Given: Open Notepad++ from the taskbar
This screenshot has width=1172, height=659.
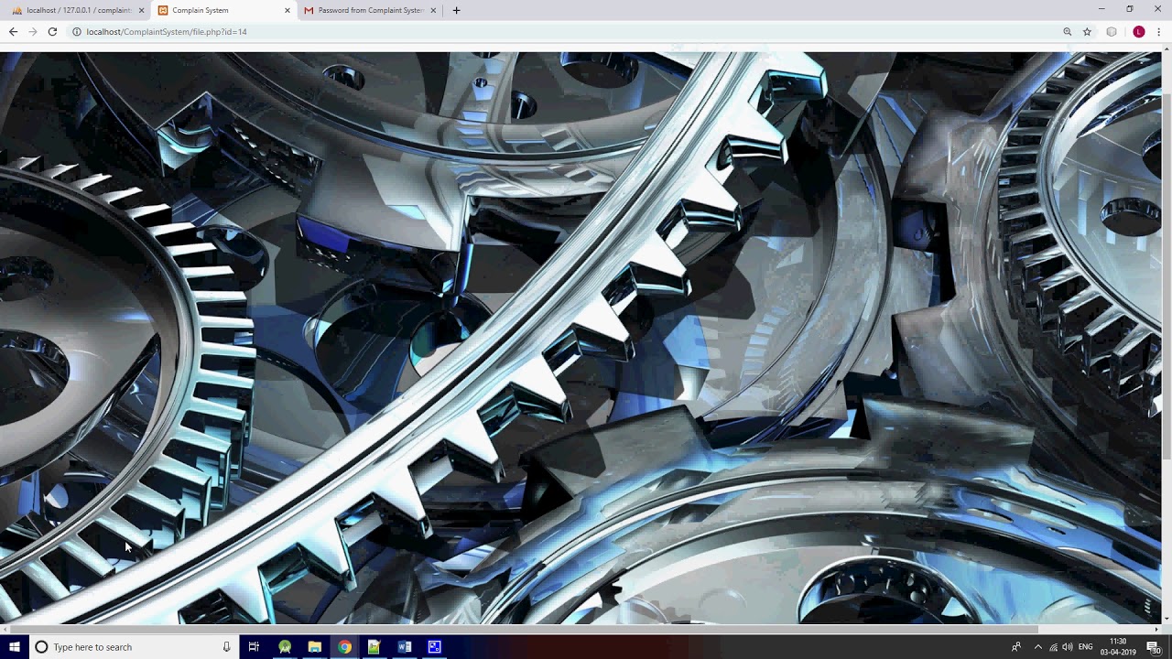Looking at the screenshot, I should point(374,647).
